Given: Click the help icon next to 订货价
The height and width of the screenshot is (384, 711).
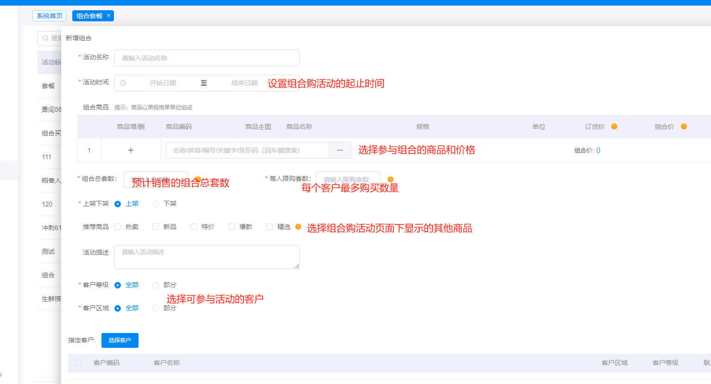Looking at the screenshot, I should coord(614,127).
